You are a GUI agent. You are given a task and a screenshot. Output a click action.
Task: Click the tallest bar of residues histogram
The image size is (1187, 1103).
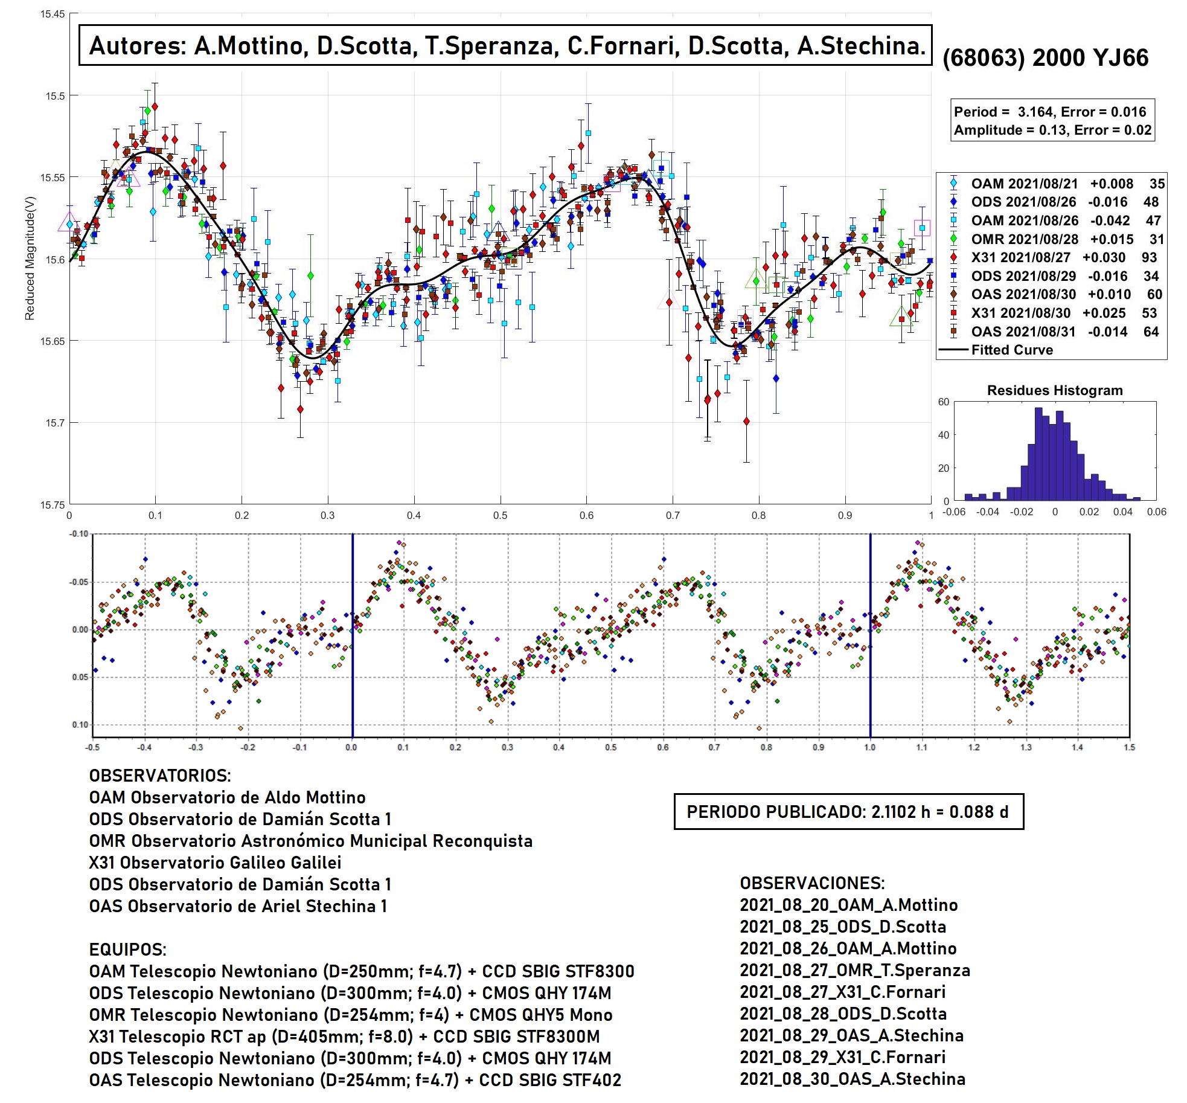coord(1038,454)
